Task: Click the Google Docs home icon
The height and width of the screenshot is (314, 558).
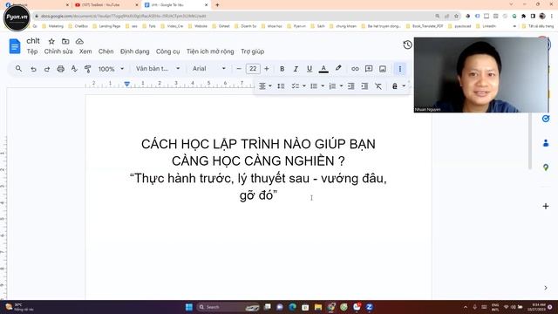Action: coord(15,46)
